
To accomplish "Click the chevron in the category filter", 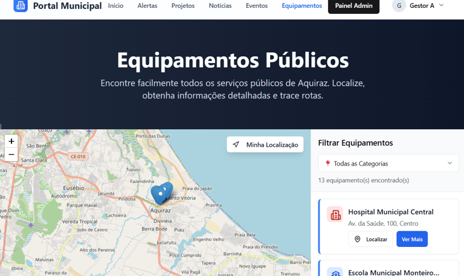I will click(x=449, y=163).
